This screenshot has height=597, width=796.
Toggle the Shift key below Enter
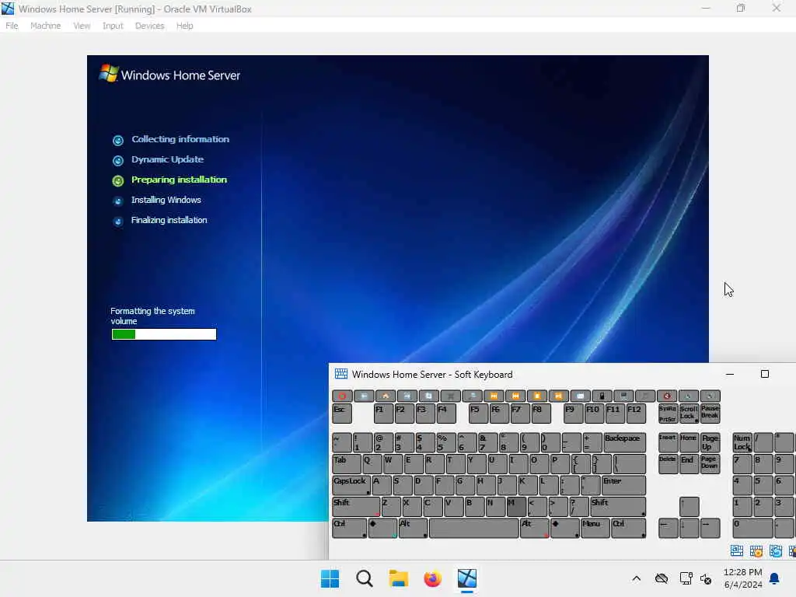click(x=618, y=507)
